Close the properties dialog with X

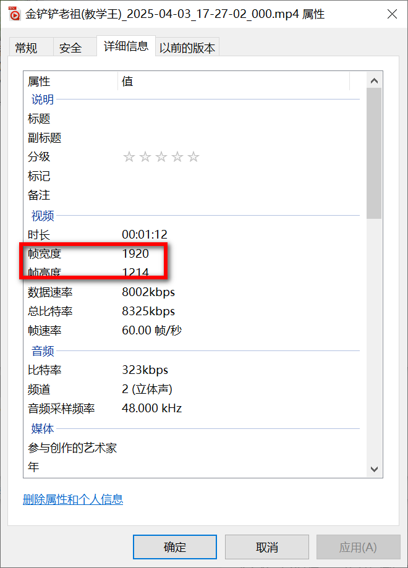[391, 14]
